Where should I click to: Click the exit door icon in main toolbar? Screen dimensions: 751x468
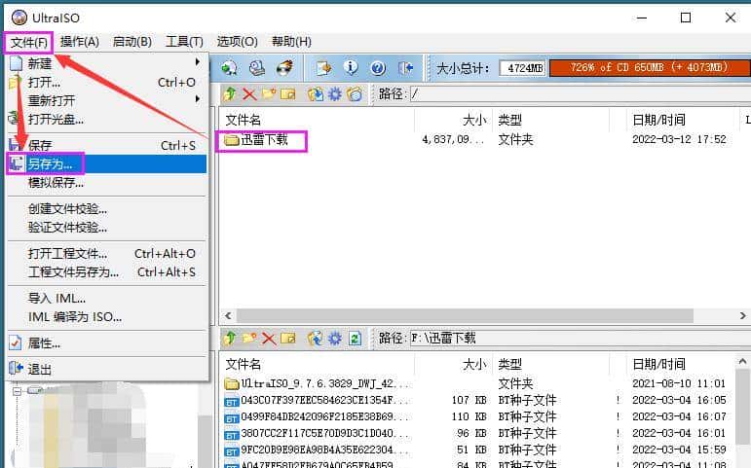pyautogui.click(x=405, y=68)
